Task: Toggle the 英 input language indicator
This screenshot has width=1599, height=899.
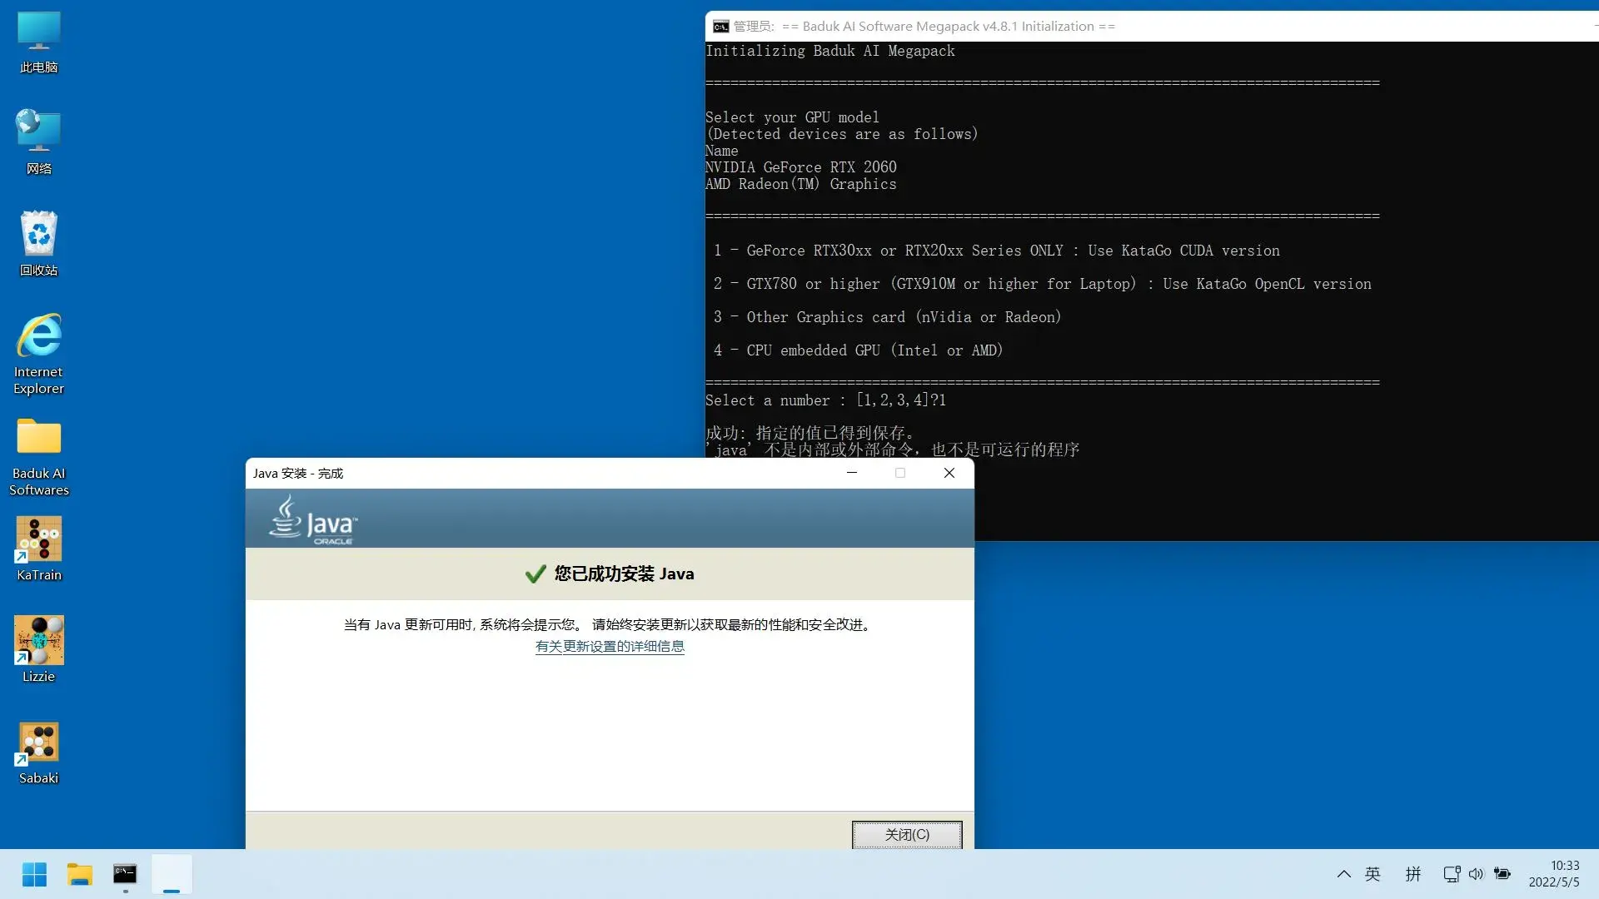Action: point(1372,874)
